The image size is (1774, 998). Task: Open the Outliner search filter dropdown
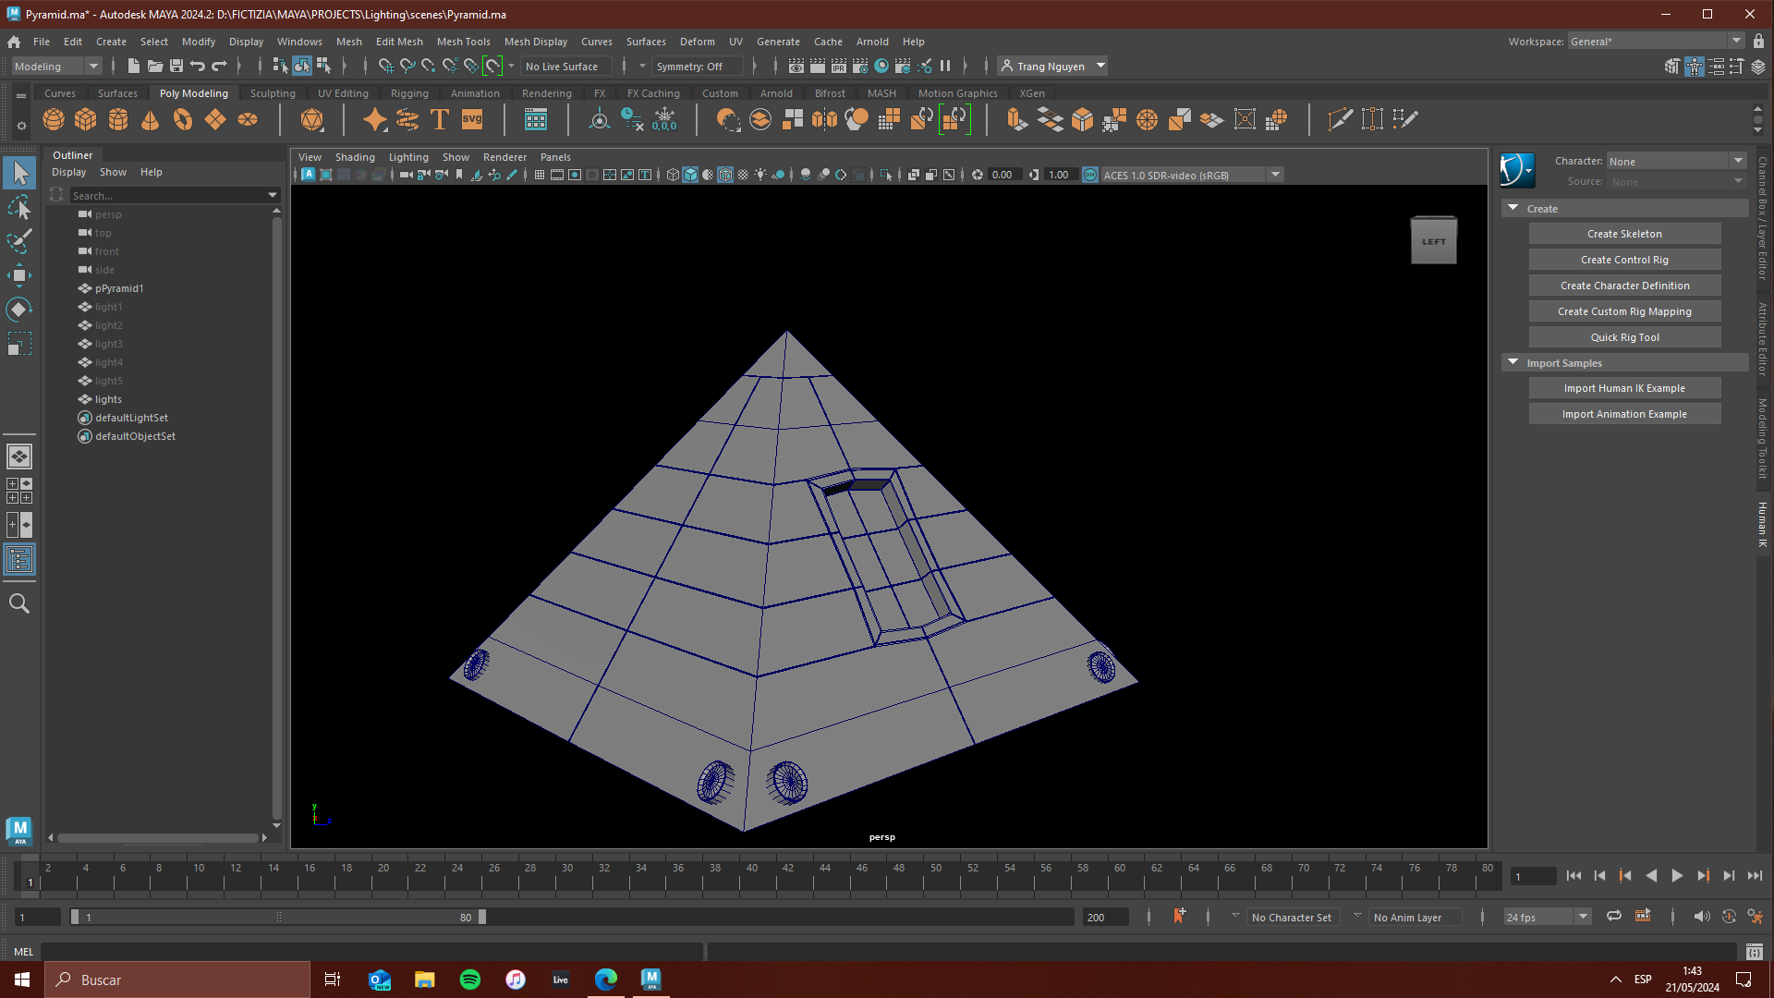(273, 195)
